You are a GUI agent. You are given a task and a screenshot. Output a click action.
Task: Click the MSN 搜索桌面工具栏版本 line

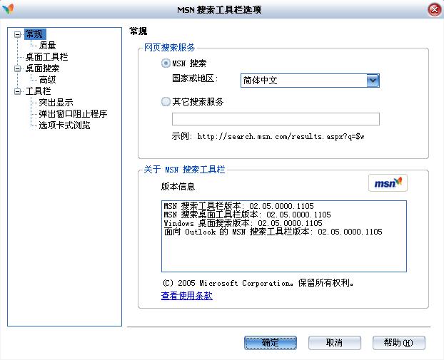[247, 215]
